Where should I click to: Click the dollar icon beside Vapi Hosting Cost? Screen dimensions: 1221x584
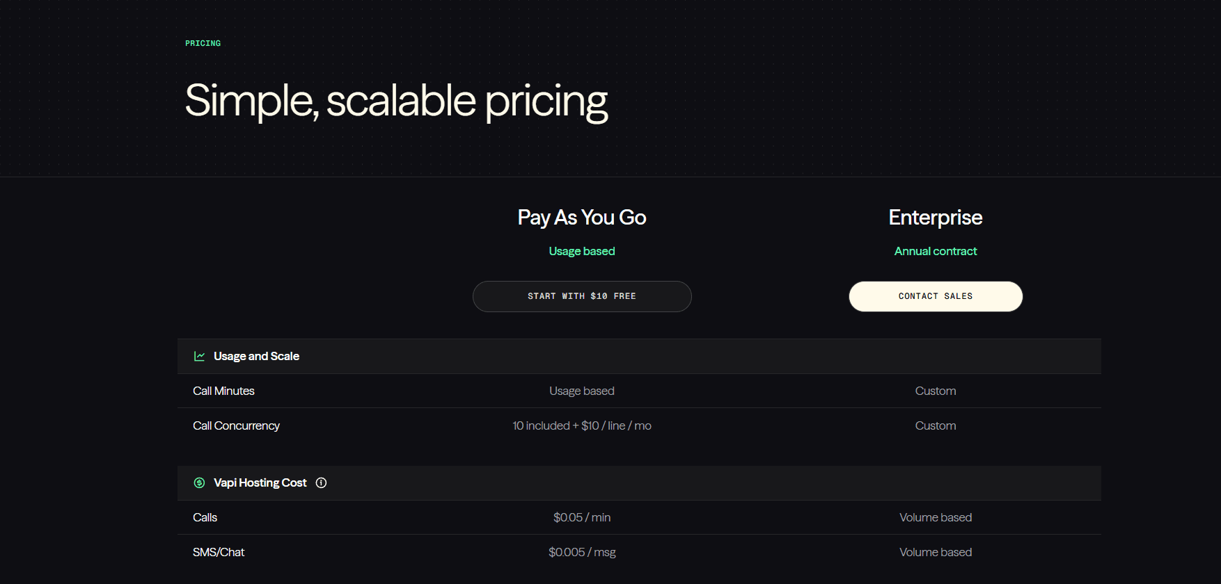click(199, 482)
